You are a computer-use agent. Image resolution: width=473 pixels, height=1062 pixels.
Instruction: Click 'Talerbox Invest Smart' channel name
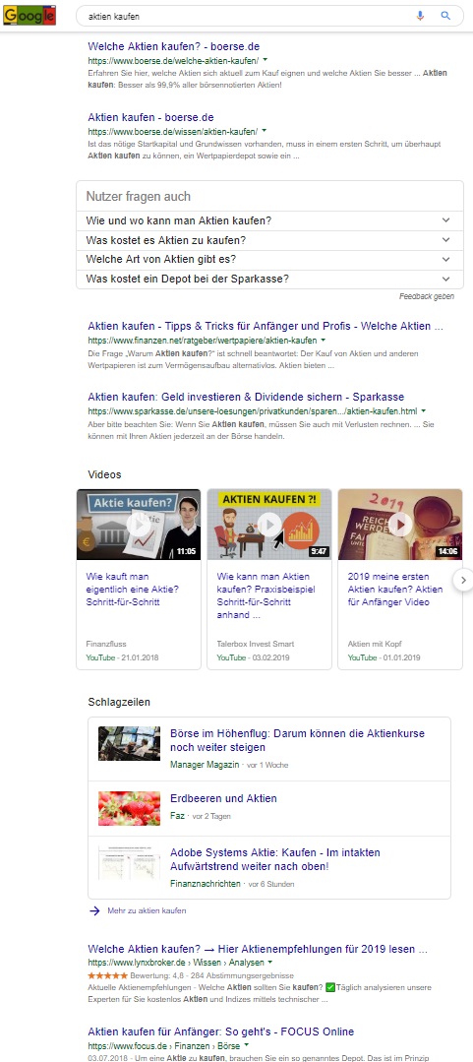pyautogui.click(x=256, y=644)
